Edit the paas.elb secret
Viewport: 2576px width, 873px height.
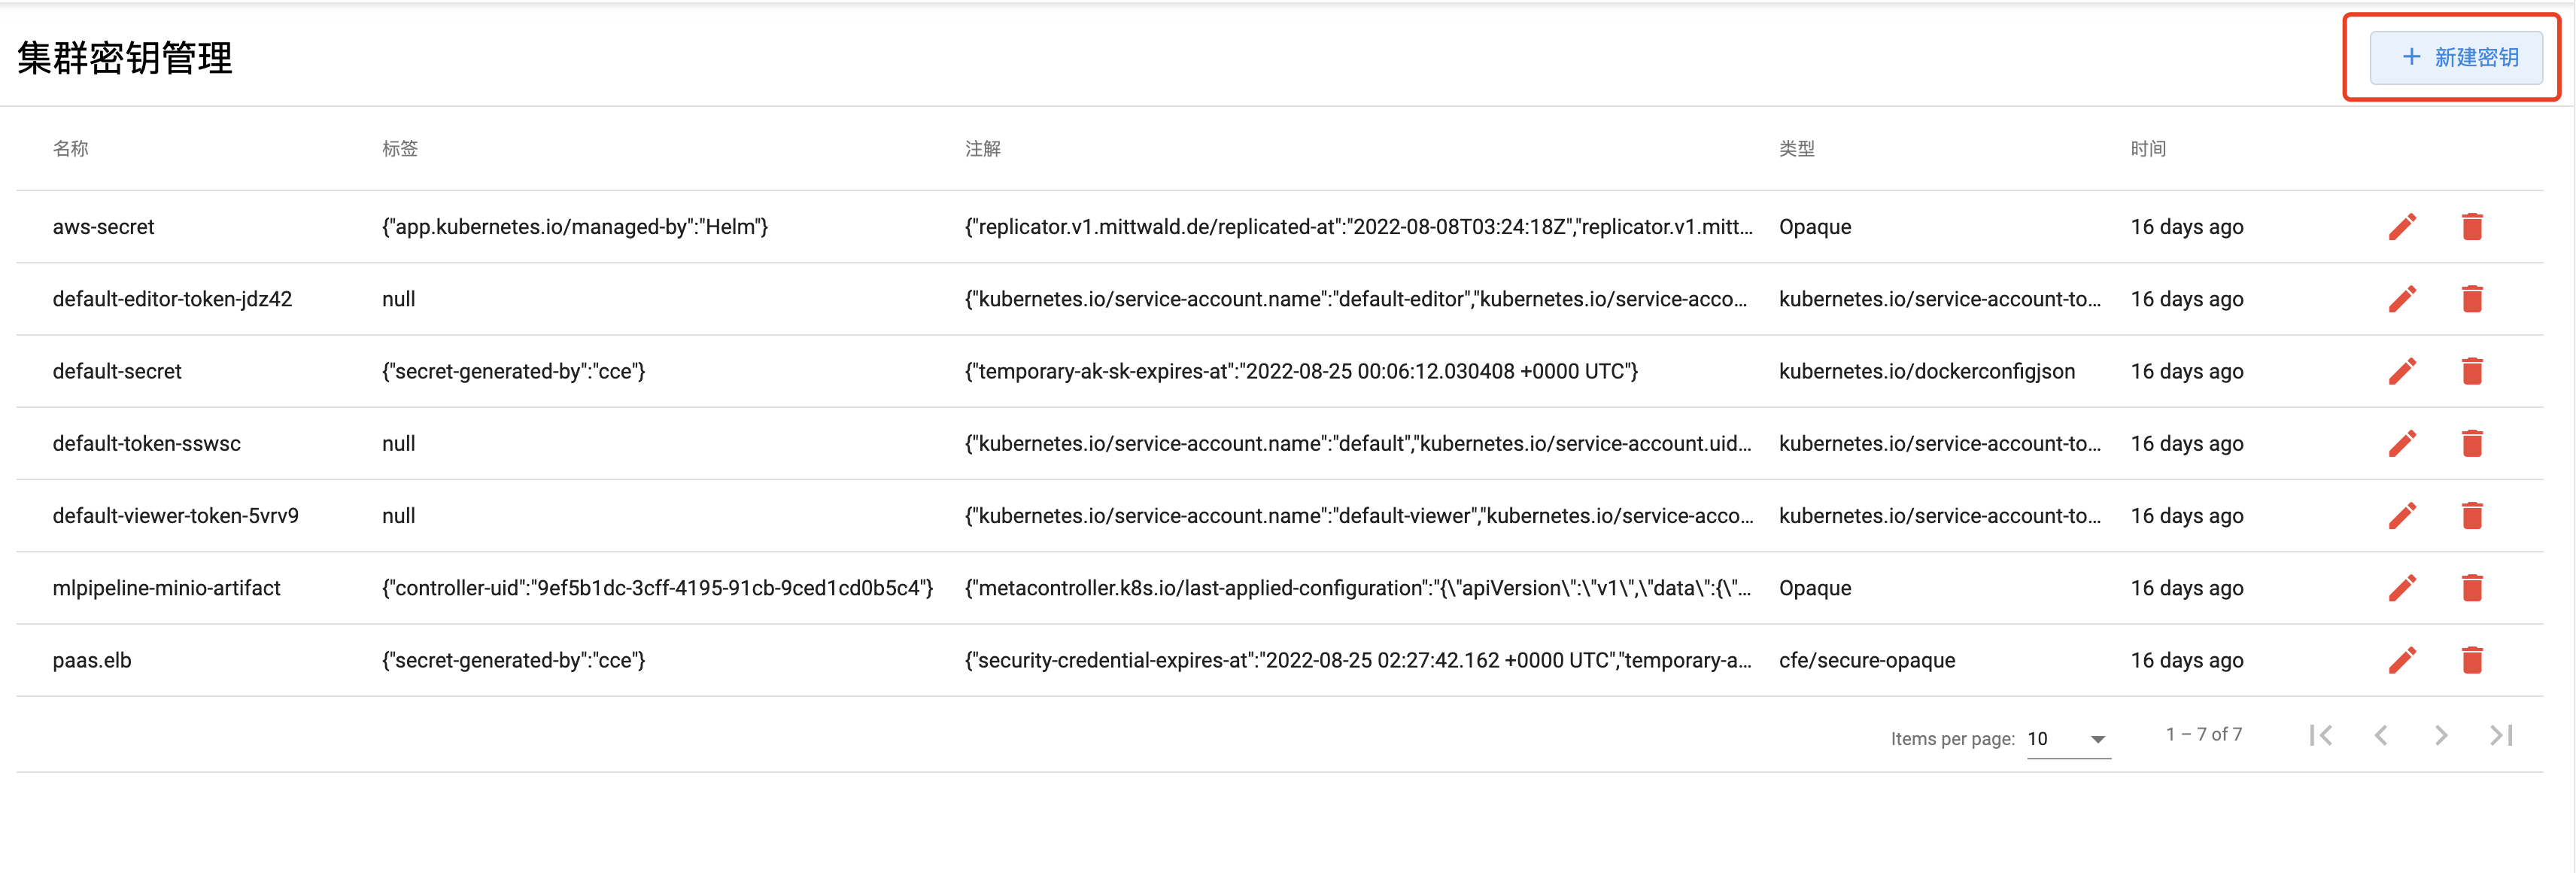[x=2402, y=660]
